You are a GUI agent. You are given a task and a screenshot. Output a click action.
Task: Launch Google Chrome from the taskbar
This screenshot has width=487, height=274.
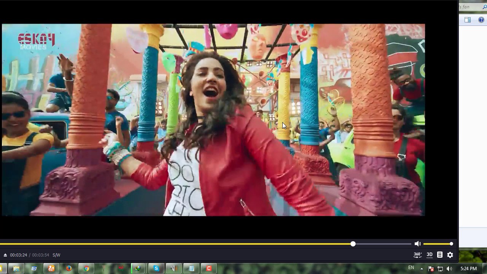coord(86,268)
